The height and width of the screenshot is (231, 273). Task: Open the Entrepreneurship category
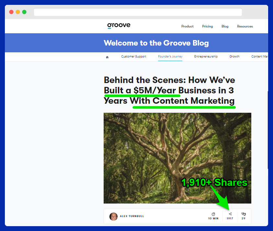[x=206, y=57]
